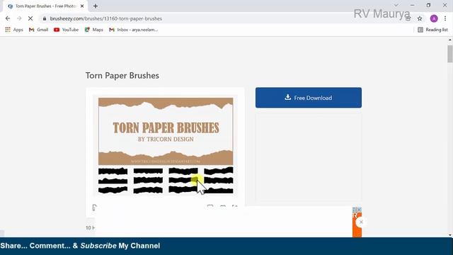This screenshot has height=255, width=453.
Task: Click the vertical scrollbar thumb
Action: tap(450, 54)
